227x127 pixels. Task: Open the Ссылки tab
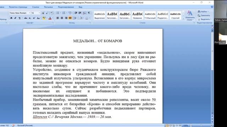coord(35,7)
